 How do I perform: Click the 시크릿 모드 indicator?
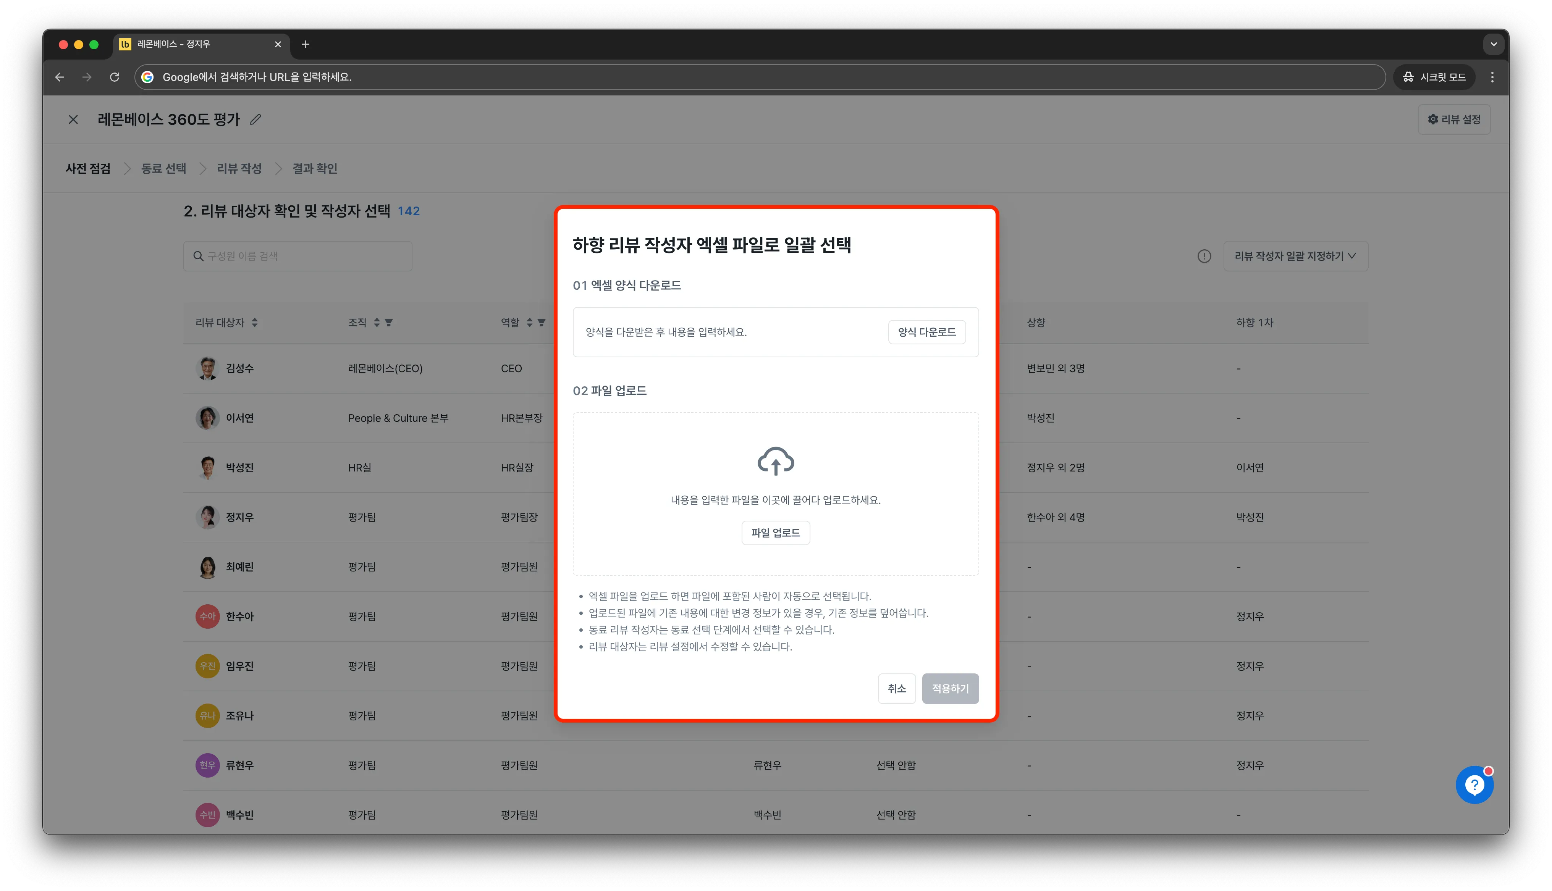click(1434, 77)
